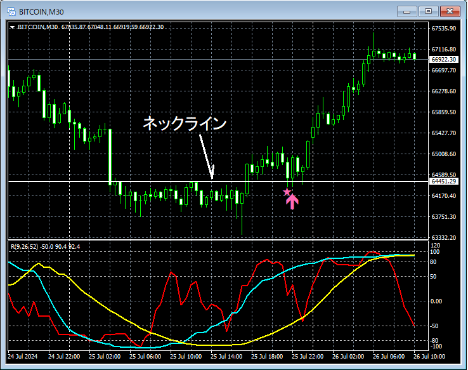
Task: Click time axis label 24 Jul 22:00
Action: [64, 357]
